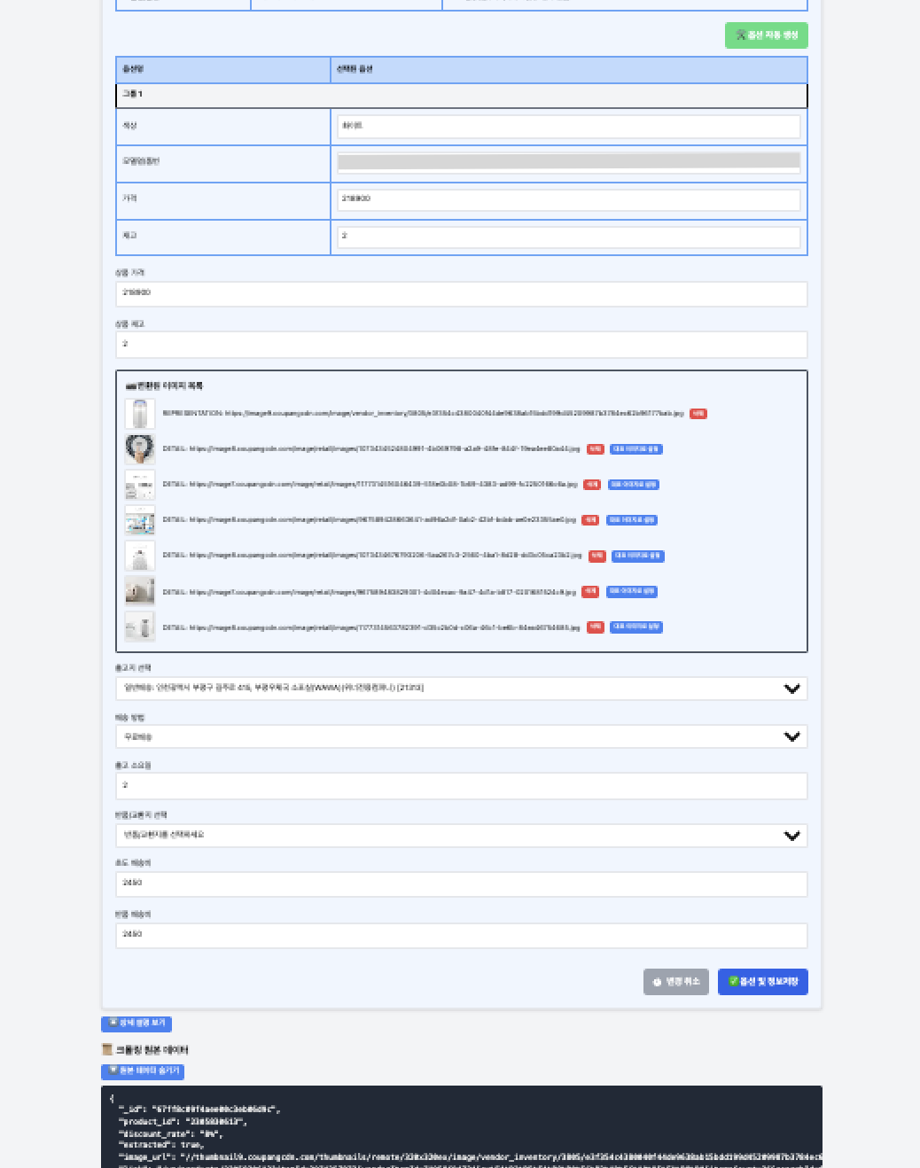Click the 변경 취소 button
The width and height of the screenshot is (920, 1168).
675,982
